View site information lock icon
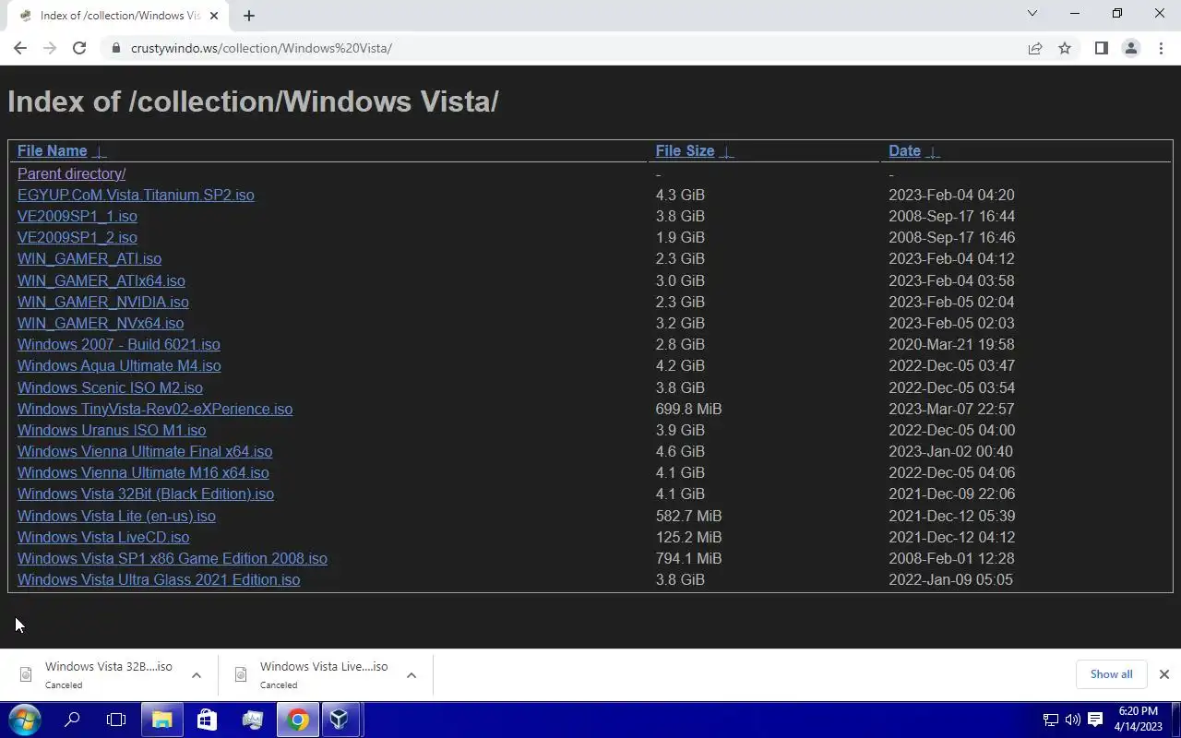Viewport: 1181px width, 738px height. 115,48
